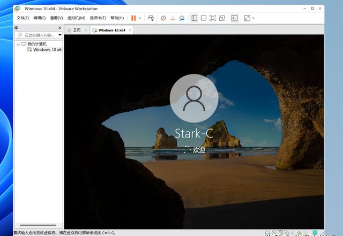Screen dimensions: 343x236
Task: Select 我的计算机 in the library tree
Action: pyautogui.click(x=37, y=44)
